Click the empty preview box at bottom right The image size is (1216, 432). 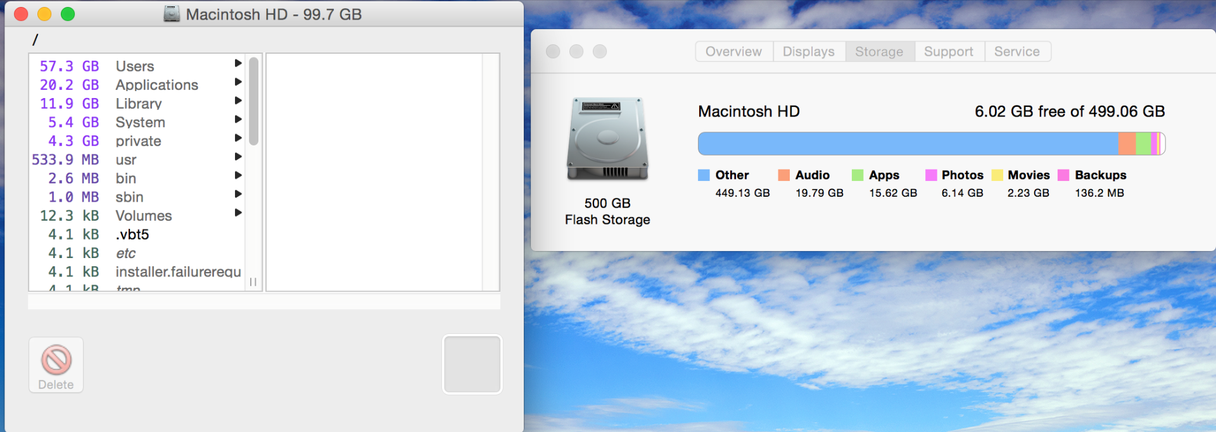pyautogui.click(x=472, y=364)
